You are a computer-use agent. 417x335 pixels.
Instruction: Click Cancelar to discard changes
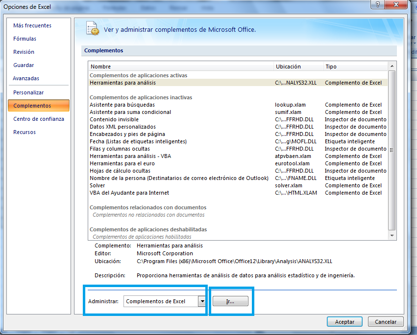coord(386,321)
